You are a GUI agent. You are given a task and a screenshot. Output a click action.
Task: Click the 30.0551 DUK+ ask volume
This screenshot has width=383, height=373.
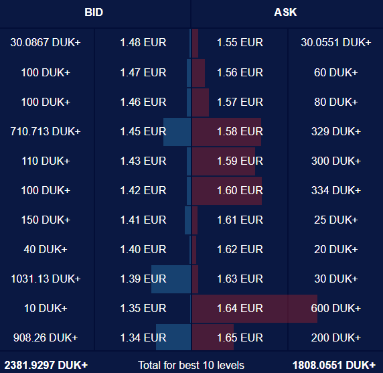336,42
